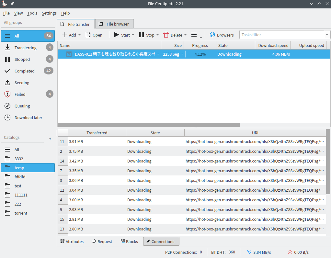Image resolution: width=331 pixels, height=258 pixels.
Task: Click the goose app icon in title bar
Action: (5, 4)
